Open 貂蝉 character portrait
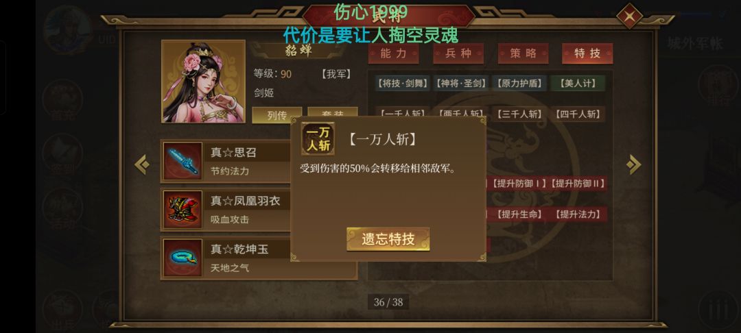741x333 pixels. (x=203, y=82)
